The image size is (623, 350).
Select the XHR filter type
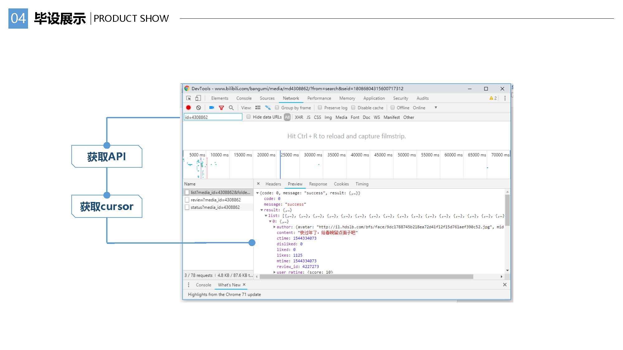299,117
